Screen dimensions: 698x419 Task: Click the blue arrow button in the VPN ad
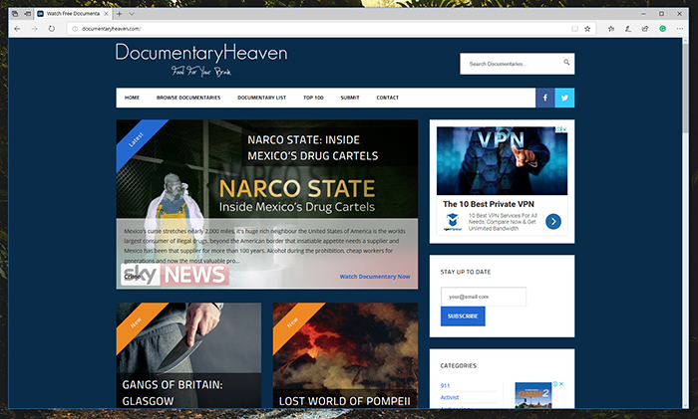coord(553,221)
